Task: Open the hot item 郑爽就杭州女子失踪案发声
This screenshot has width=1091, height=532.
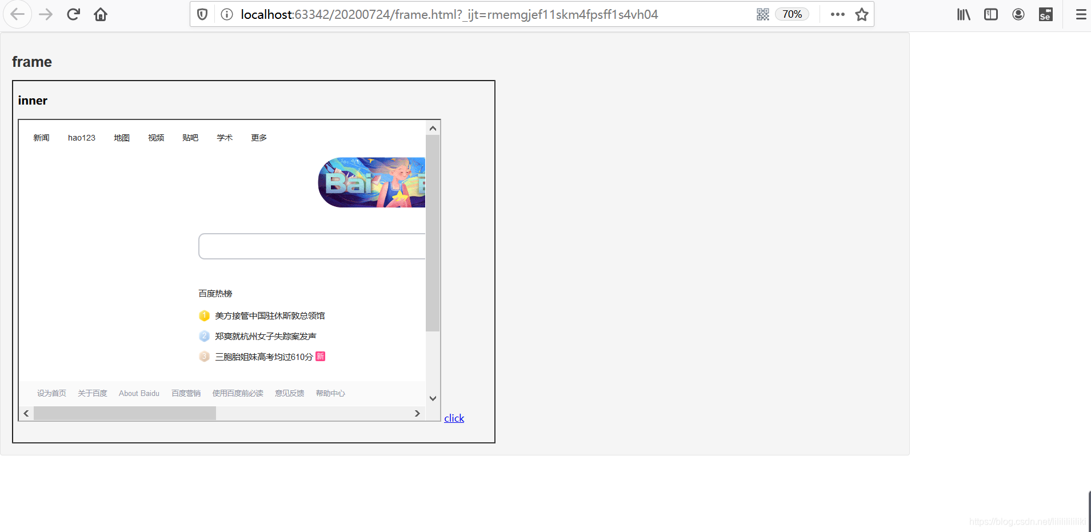Action: (x=266, y=336)
